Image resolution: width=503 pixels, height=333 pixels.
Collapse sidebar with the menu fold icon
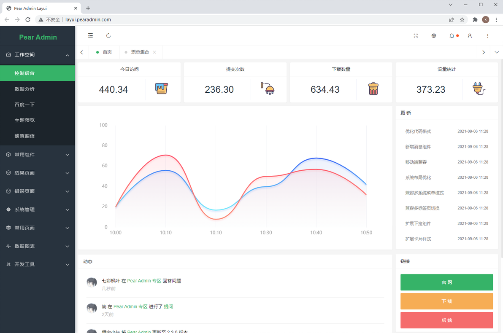coord(90,35)
